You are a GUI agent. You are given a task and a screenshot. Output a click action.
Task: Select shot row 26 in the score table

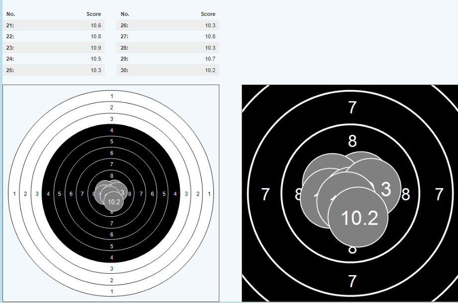tap(168, 25)
